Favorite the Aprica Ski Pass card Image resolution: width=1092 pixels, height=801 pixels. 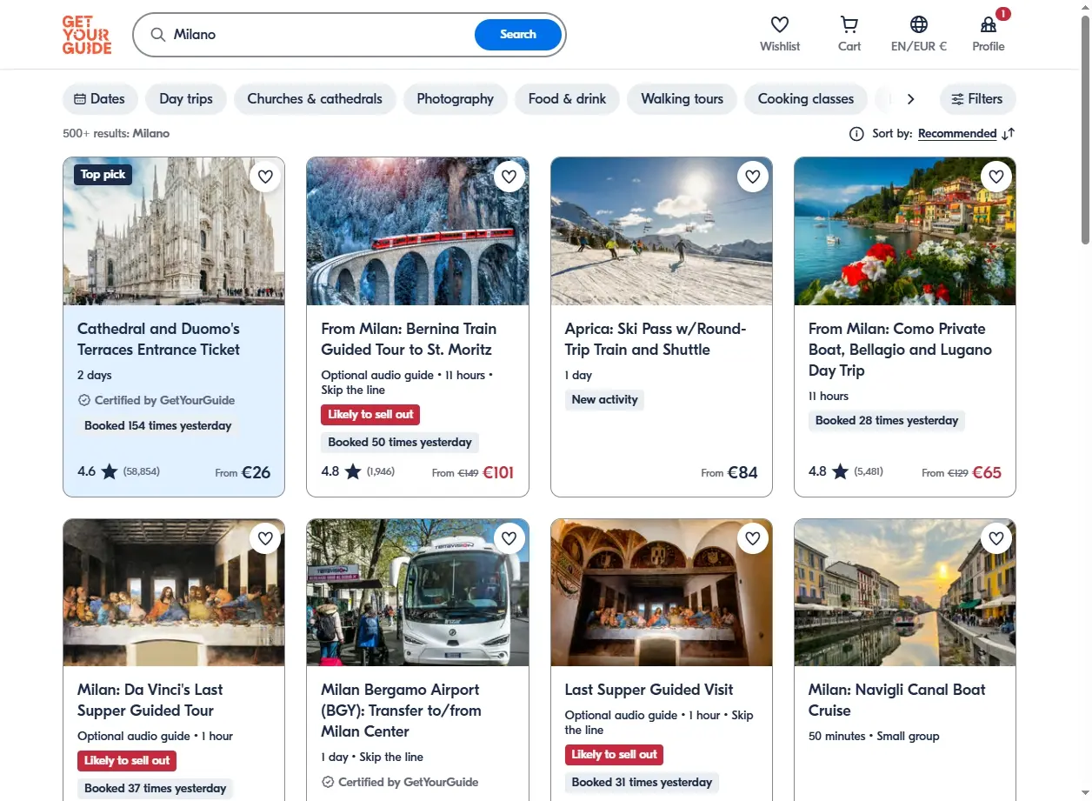[753, 177]
